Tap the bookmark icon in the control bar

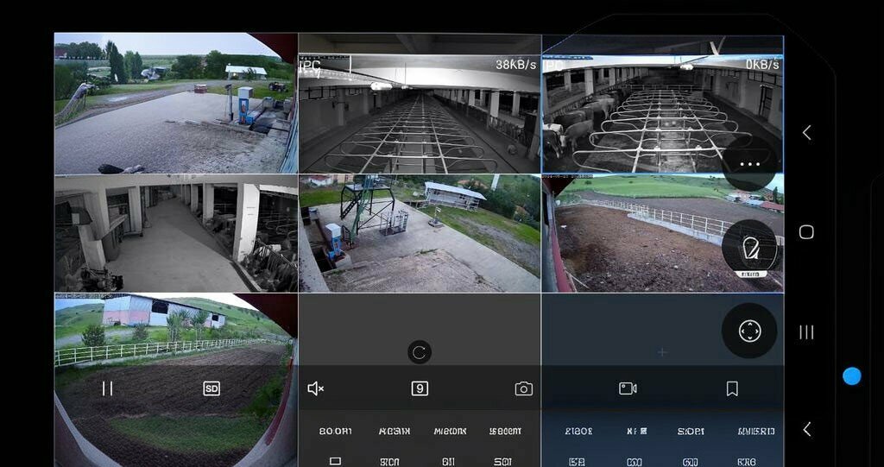(x=732, y=388)
